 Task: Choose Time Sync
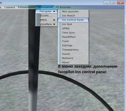tap(73, 33)
